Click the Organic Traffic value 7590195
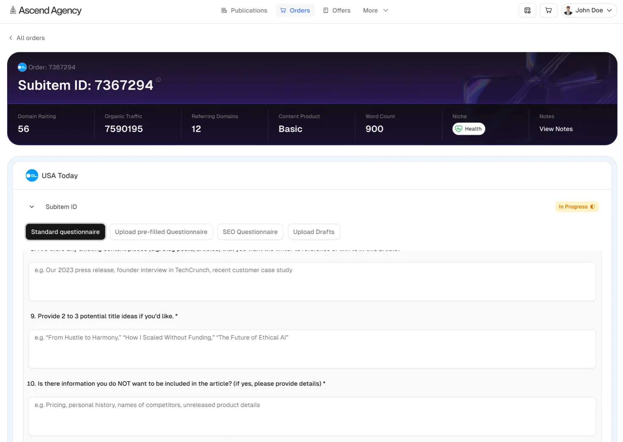The image size is (623, 442). click(x=124, y=129)
